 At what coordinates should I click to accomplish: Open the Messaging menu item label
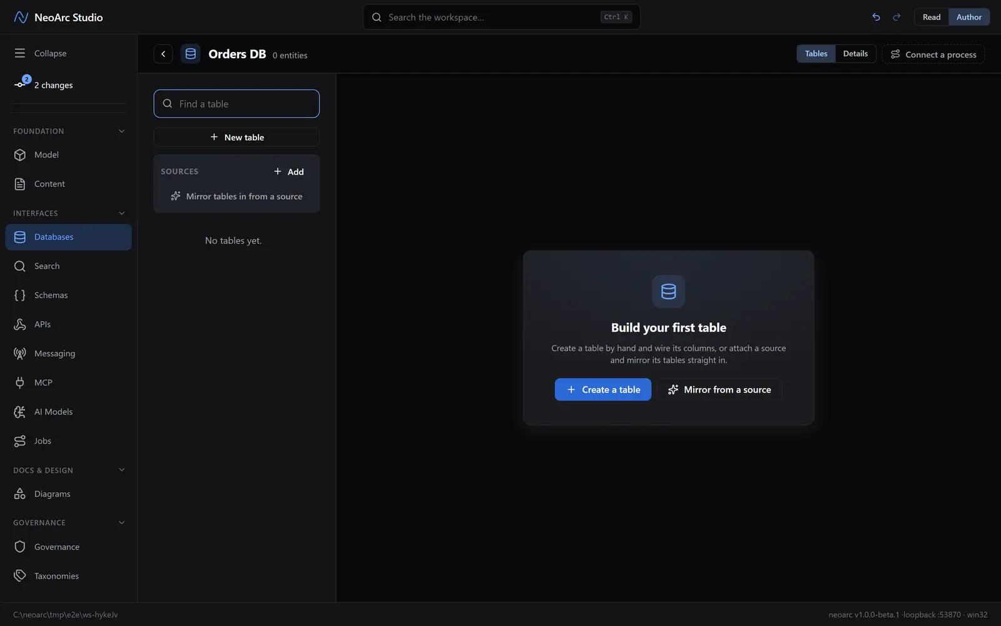coord(54,353)
